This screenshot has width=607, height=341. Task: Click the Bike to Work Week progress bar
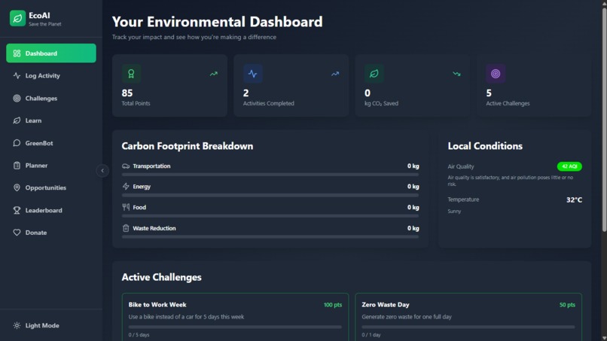[236, 327]
